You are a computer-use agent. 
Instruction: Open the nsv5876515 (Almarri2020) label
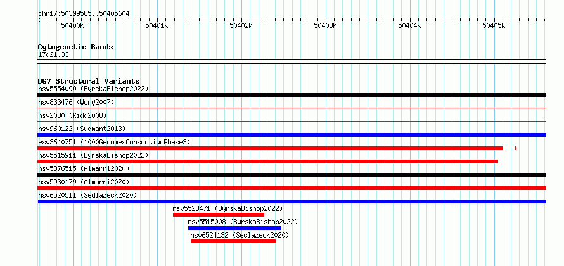84,168
